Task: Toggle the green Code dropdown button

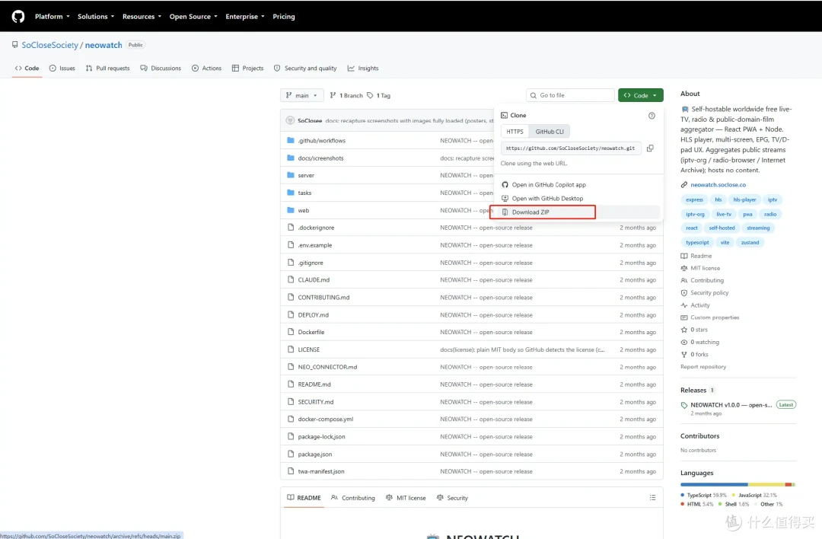Action: [641, 95]
